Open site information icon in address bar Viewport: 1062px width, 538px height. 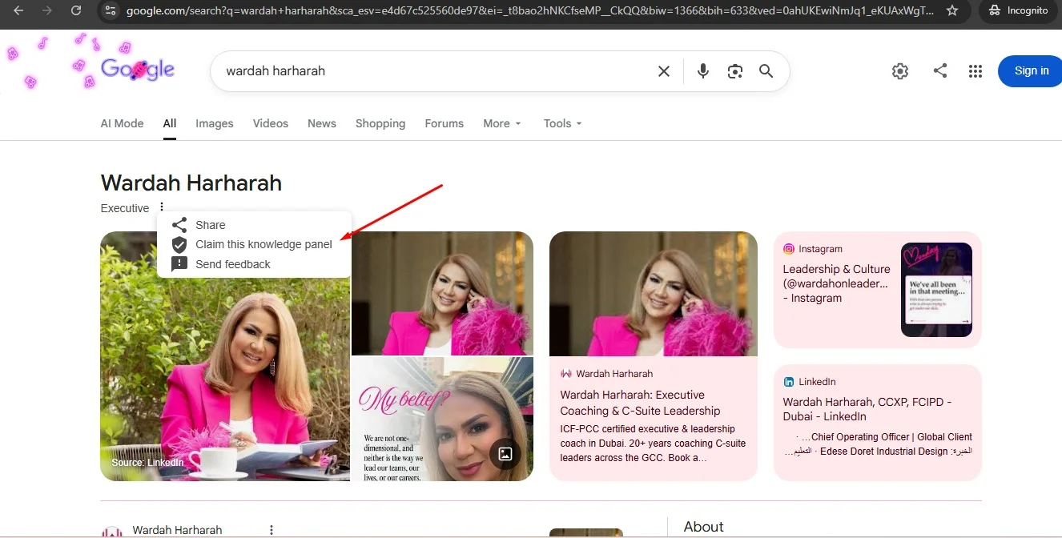coord(111,10)
